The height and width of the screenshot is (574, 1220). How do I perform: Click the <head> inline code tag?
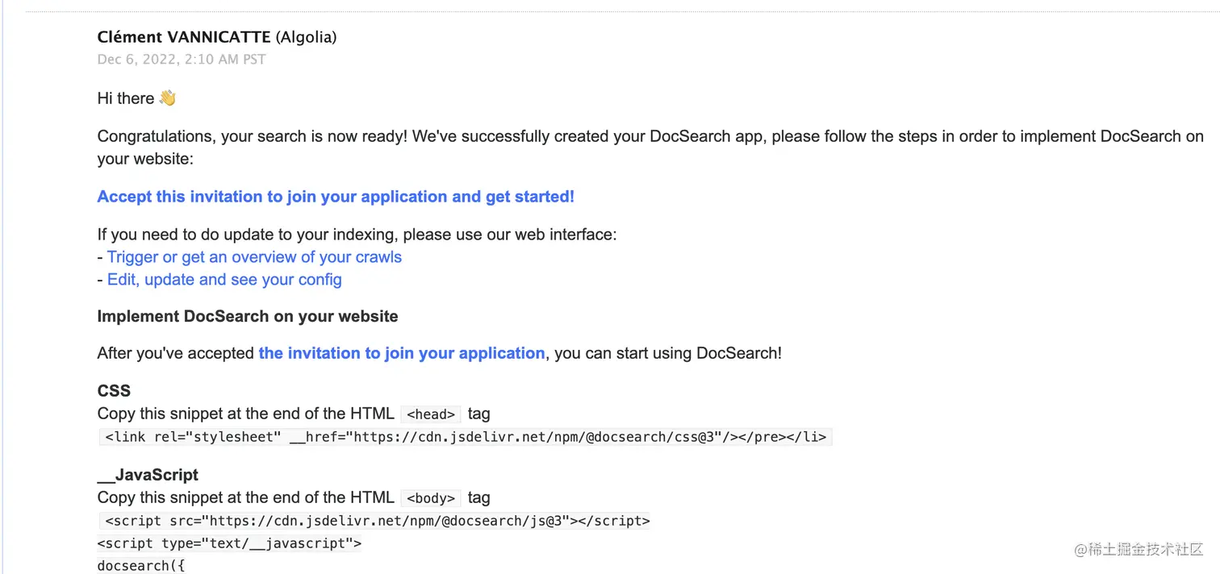pyautogui.click(x=431, y=414)
